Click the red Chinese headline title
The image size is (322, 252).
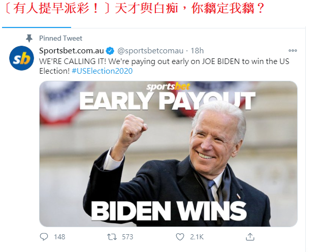pyautogui.click(x=134, y=8)
